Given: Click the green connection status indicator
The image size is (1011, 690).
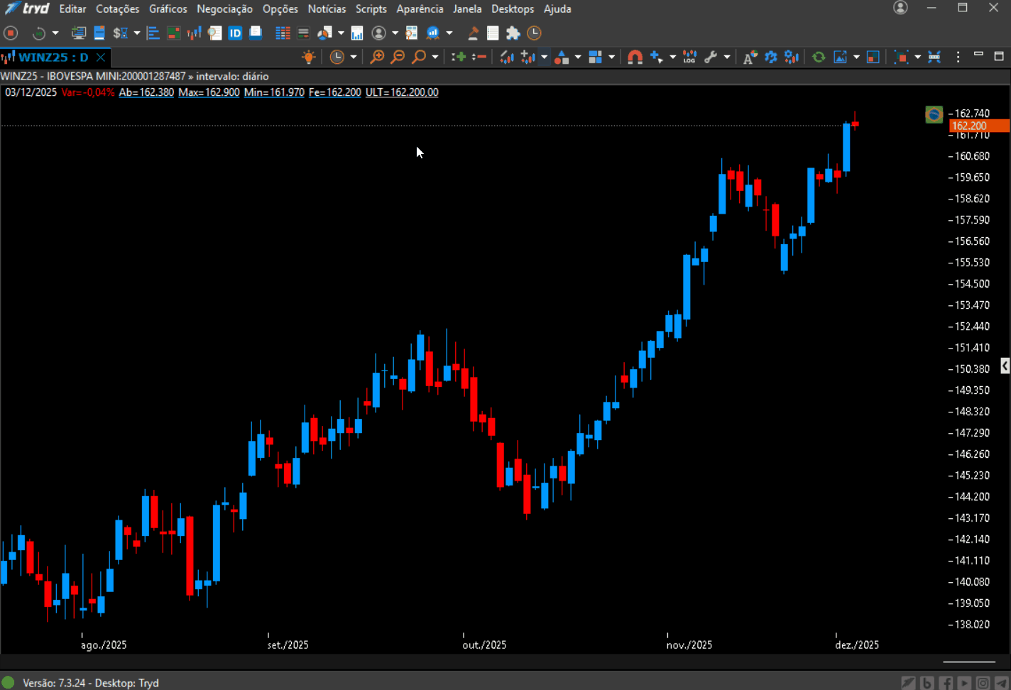Looking at the screenshot, I should (x=8, y=682).
